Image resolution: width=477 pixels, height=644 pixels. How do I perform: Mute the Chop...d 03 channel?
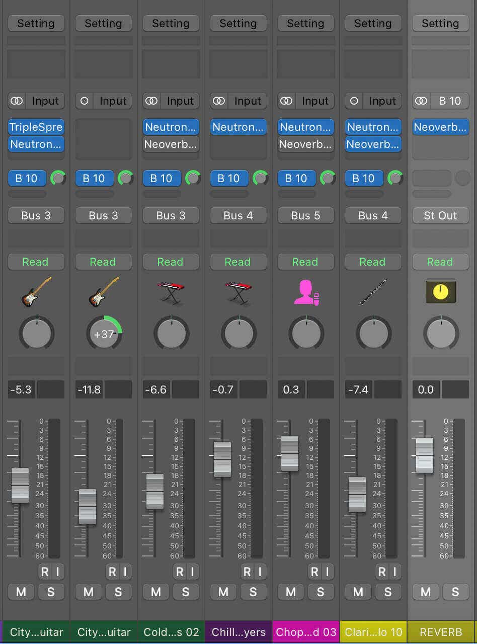(291, 592)
